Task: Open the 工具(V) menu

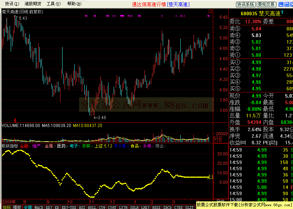Action: (54, 4)
